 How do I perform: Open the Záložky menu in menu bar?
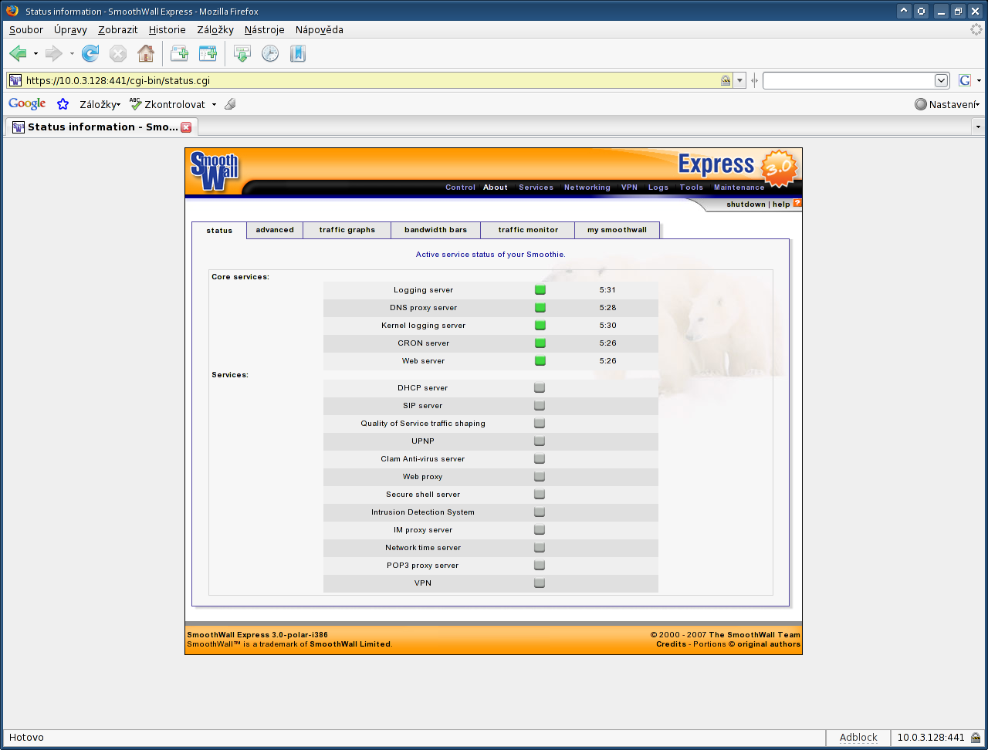[x=215, y=30]
